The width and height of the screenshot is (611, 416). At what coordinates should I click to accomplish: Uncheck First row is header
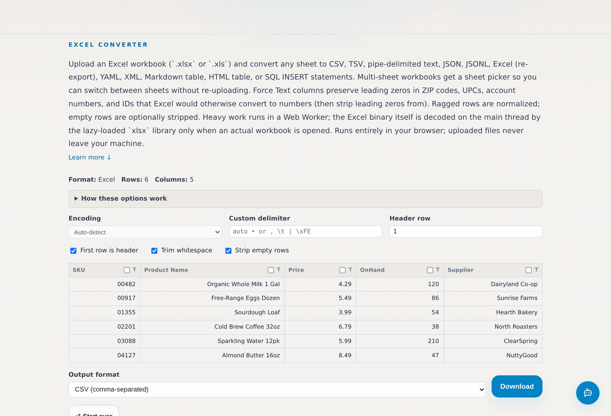pos(73,251)
